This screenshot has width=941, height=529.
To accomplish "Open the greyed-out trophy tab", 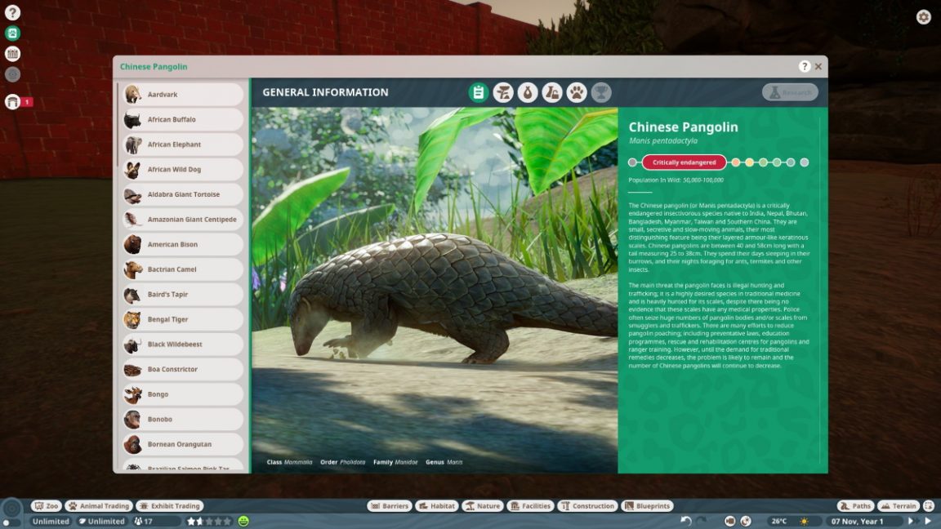I will pyautogui.click(x=601, y=92).
